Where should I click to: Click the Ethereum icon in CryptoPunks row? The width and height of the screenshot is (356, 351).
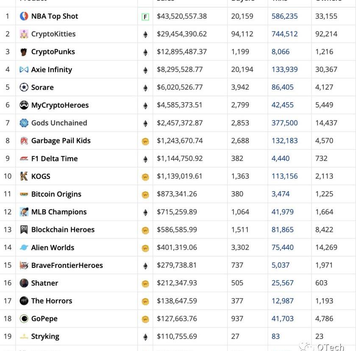[x=145, y=53]
